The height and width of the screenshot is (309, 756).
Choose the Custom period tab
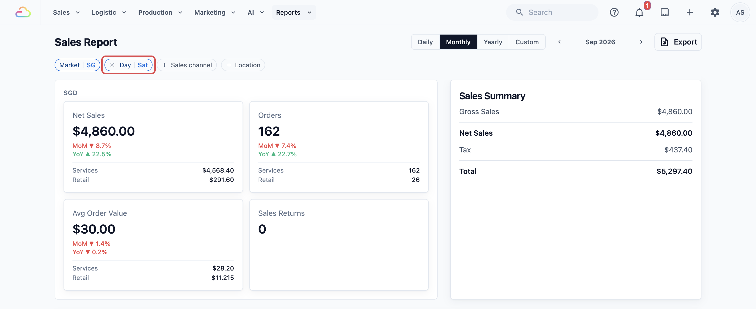[527, 42]
